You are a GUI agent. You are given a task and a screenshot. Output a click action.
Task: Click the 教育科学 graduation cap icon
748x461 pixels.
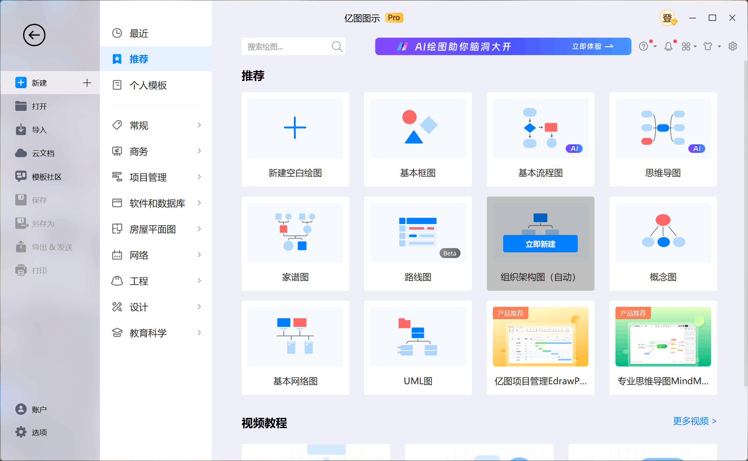117,333
